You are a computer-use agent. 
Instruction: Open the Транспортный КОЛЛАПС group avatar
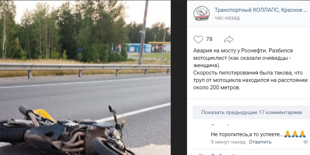coord(201,13)
